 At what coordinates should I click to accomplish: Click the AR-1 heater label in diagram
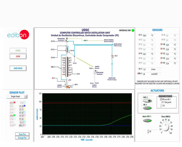(76, 85)
